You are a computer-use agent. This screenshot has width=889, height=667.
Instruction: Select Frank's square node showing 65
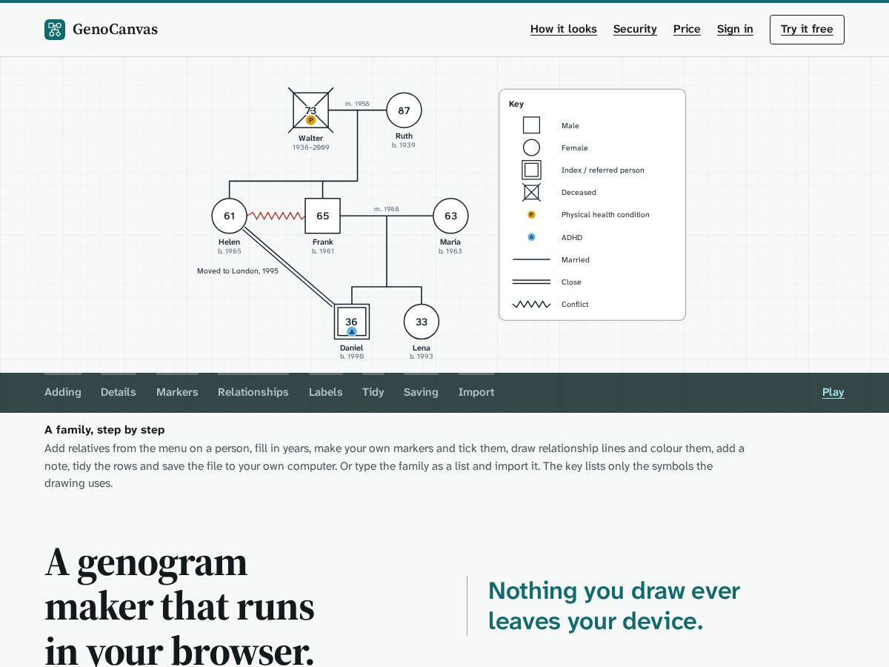coord(323,216)
